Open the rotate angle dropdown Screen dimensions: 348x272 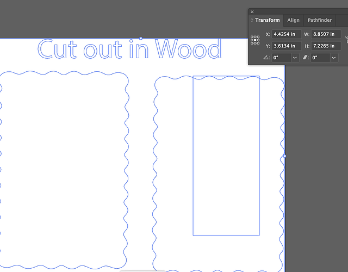click(x=295, y=58)
